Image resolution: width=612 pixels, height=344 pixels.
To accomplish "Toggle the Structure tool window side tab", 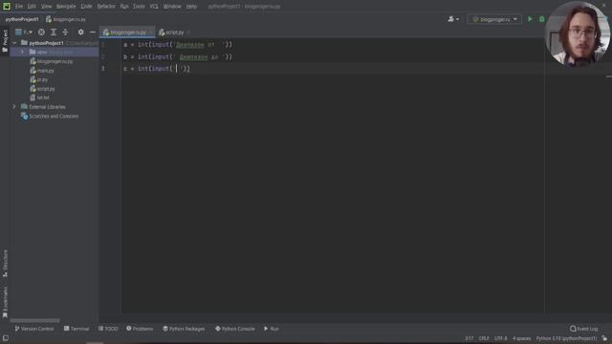I will [5, 264].
